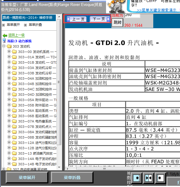Select 303-03A 发动机冷却 tree label
The image size is (180, 187).
click(x=37, y=68)
